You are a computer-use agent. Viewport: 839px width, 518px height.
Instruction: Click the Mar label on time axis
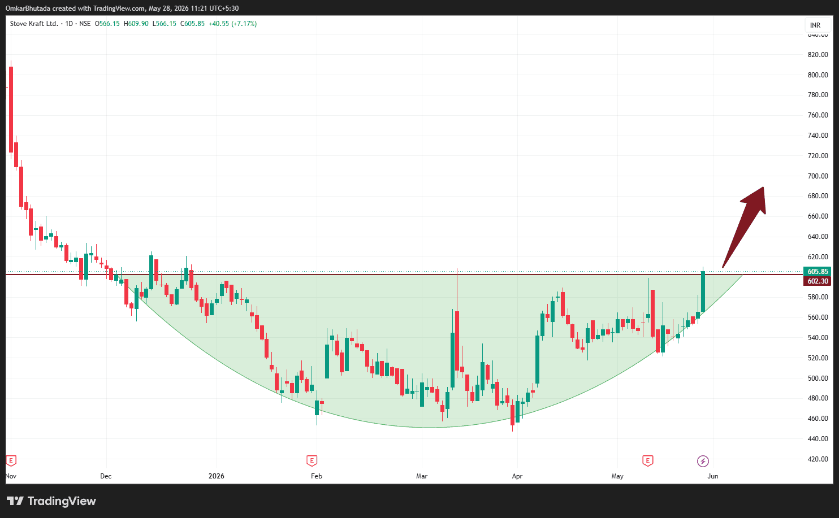422,476
